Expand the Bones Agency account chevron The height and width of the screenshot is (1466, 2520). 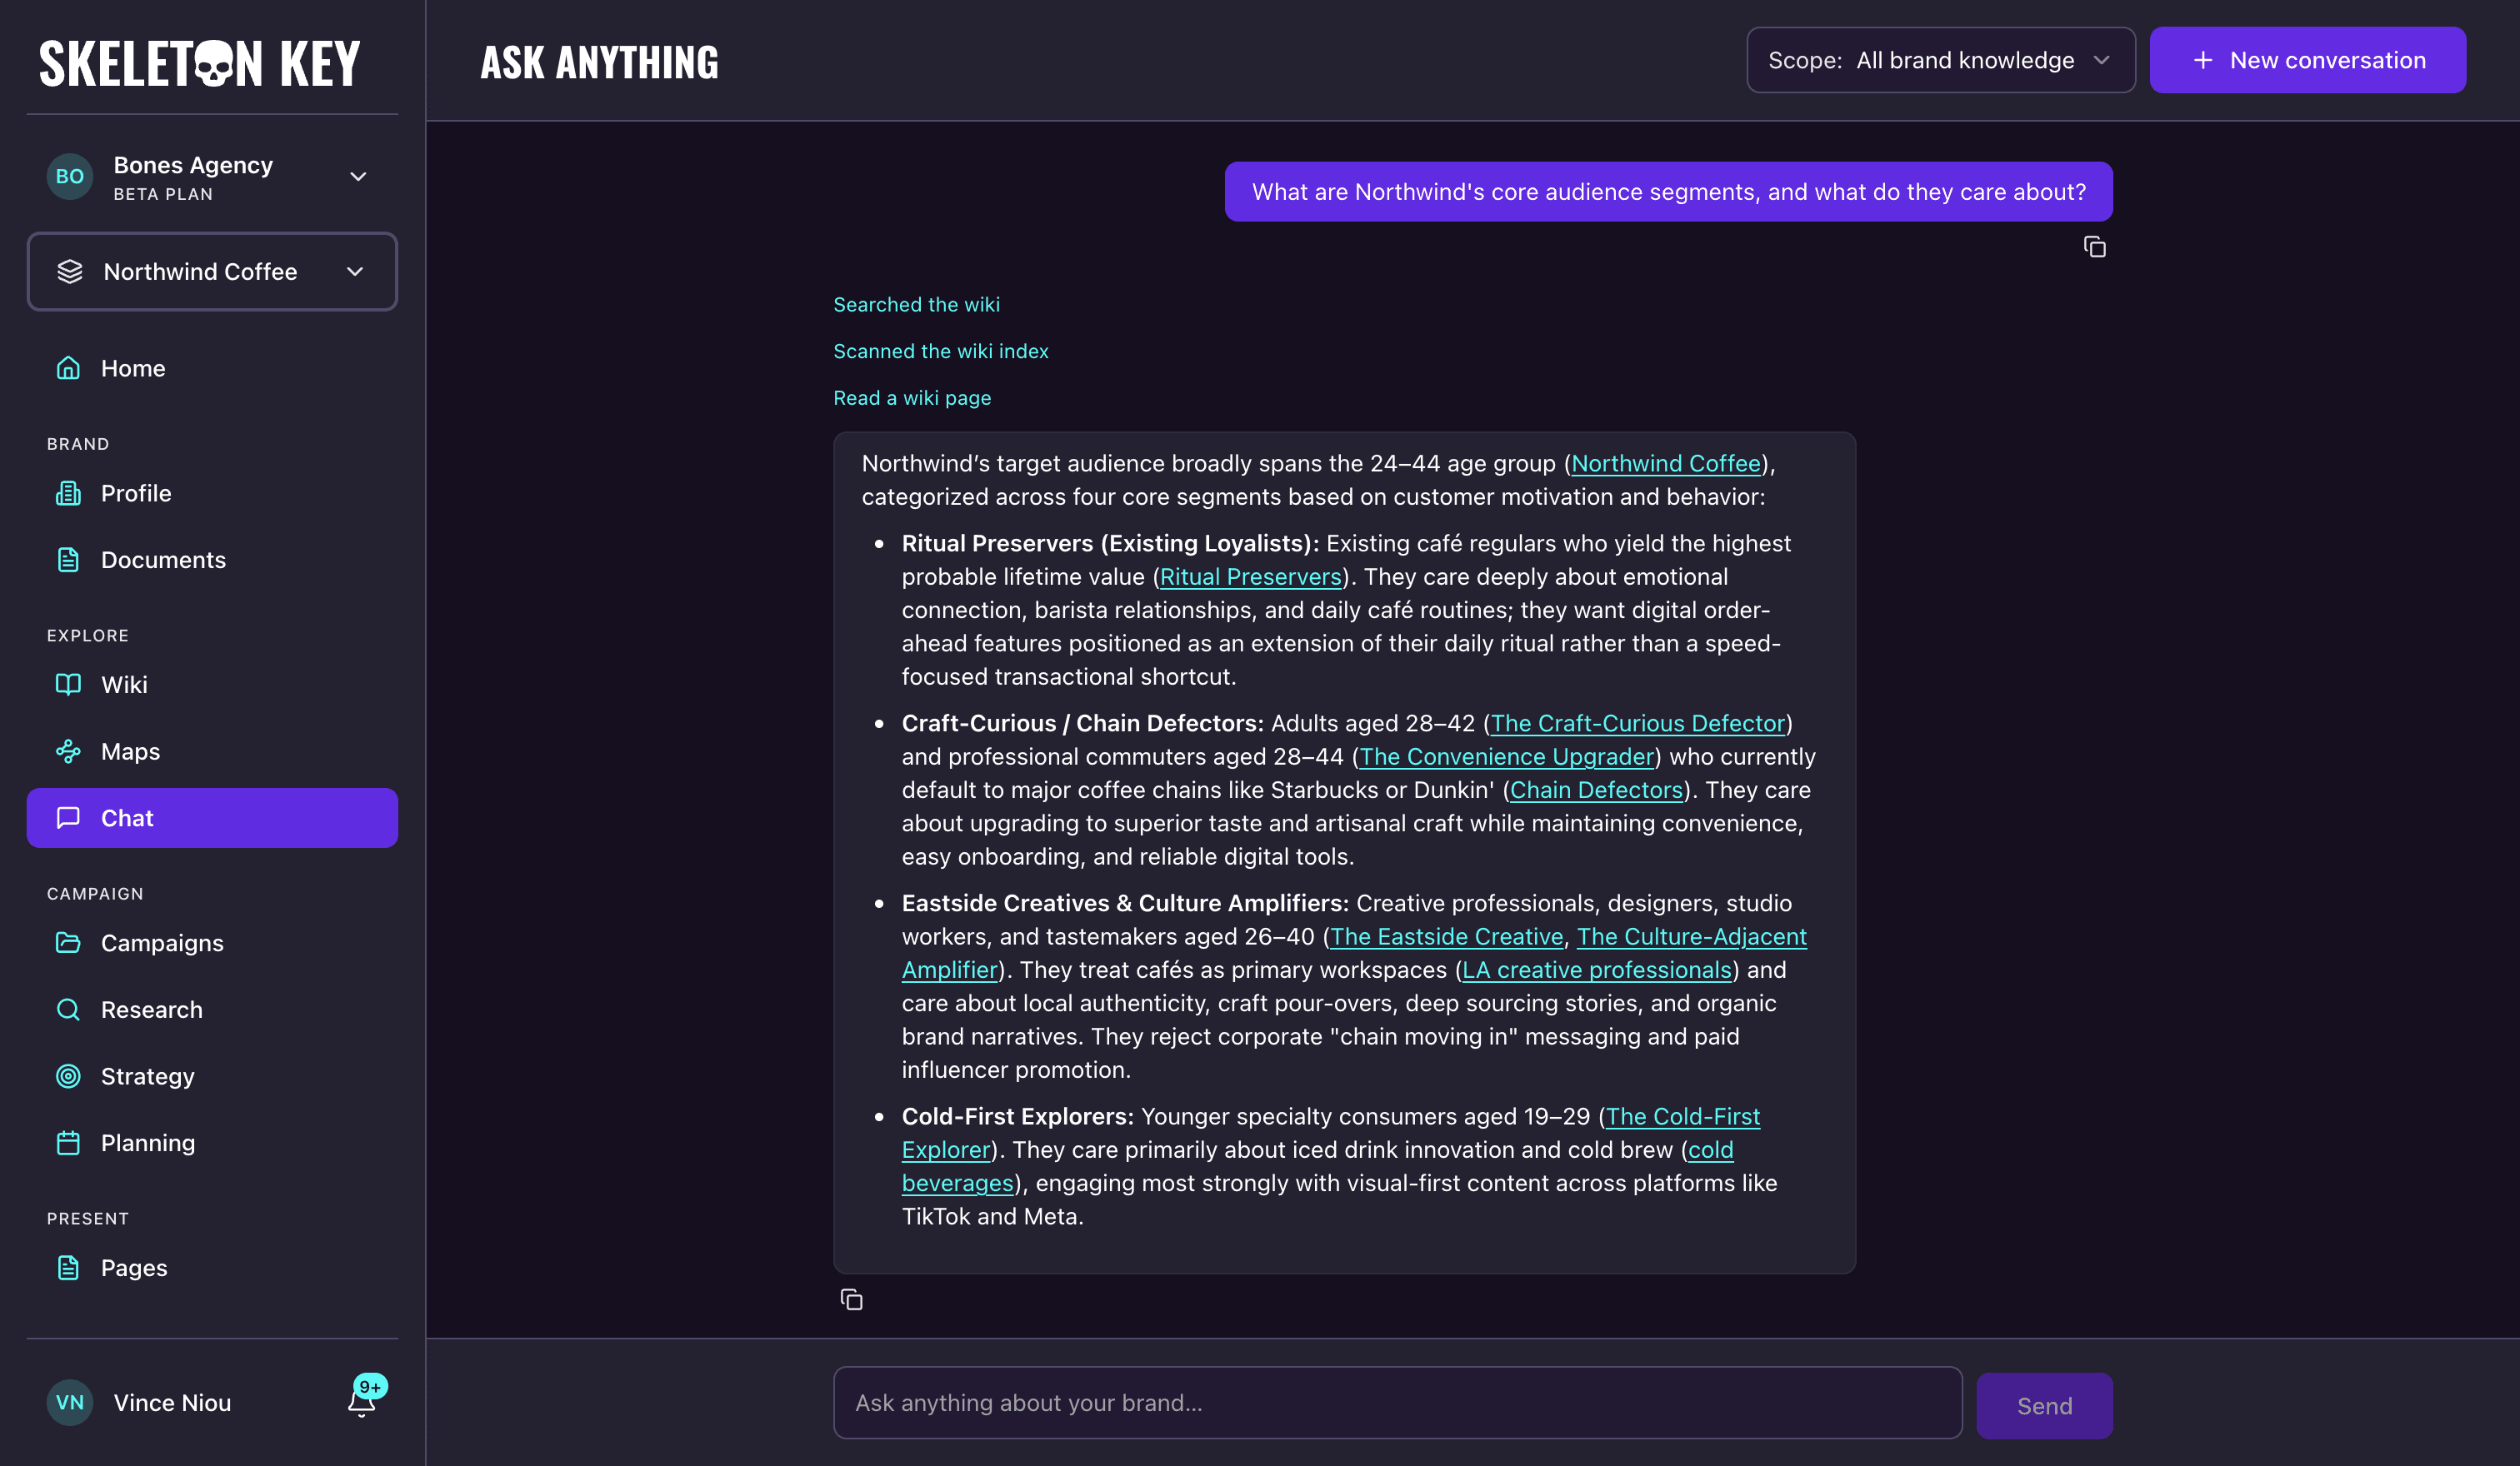pos(358,177)
